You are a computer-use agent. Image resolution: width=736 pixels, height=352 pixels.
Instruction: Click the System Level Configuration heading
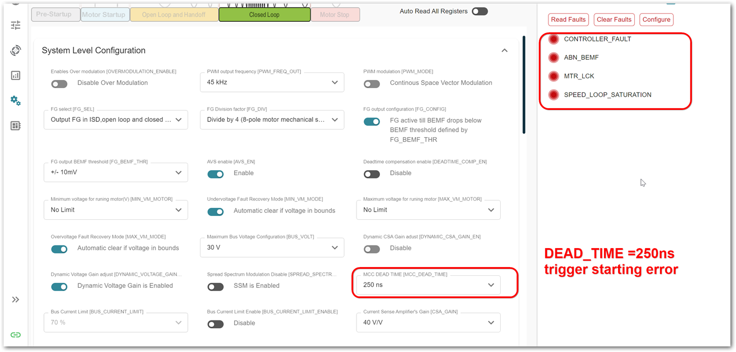coord(93,51)
